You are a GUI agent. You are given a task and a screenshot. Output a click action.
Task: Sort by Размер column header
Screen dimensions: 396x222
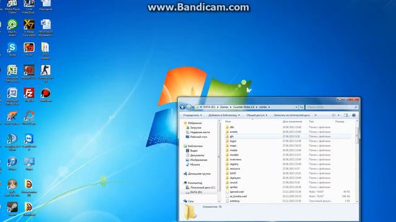[x=340, y=121]
